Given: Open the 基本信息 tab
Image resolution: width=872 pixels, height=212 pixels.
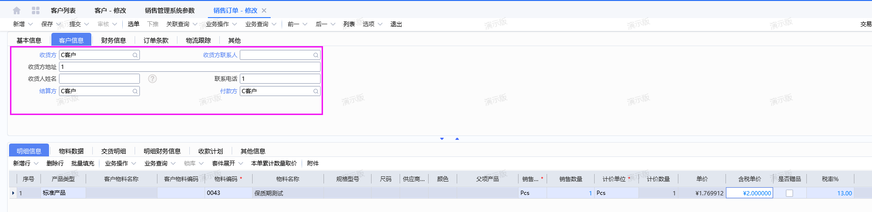Looking at the screenshot, I should [29, 40].
